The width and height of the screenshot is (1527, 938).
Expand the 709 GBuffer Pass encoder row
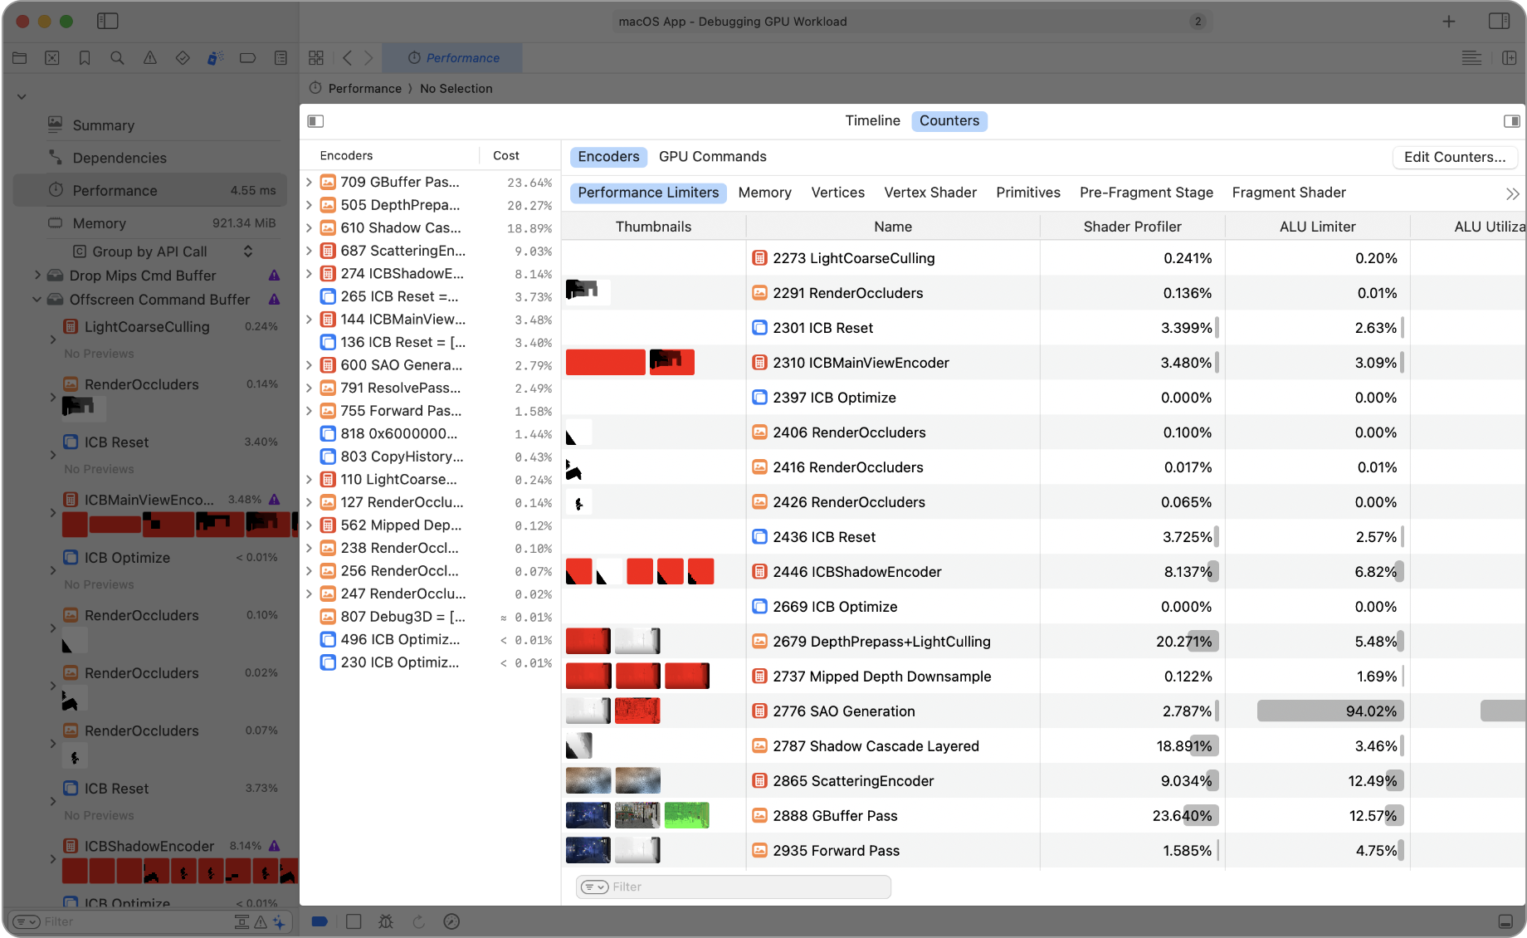click(309, 182)
